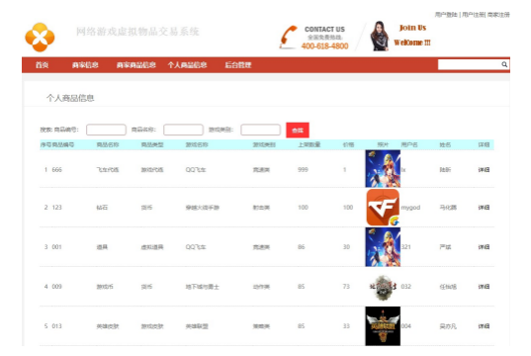Click the username 032 cell
This screenshot has height=356, width=531.
click(x=406, y=287)
